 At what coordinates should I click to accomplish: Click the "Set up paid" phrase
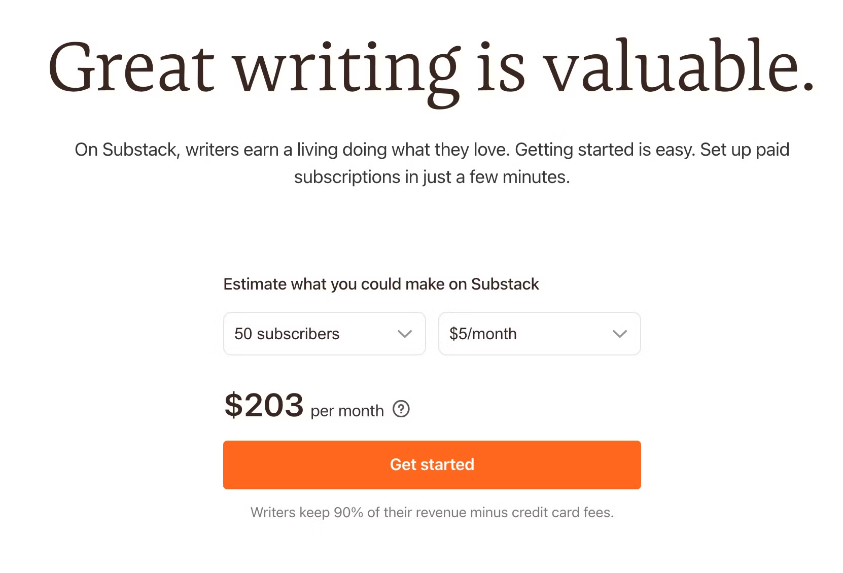(x=745, y=150)
